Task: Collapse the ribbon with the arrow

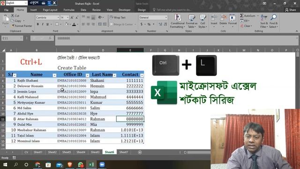Action: click(297, 31)
